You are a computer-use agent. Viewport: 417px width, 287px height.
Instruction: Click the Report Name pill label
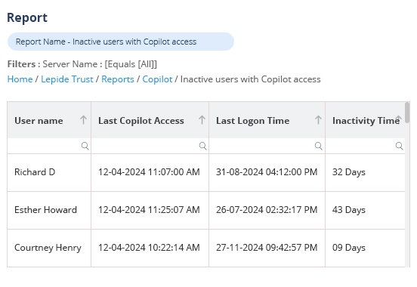(x=121, y=42)
